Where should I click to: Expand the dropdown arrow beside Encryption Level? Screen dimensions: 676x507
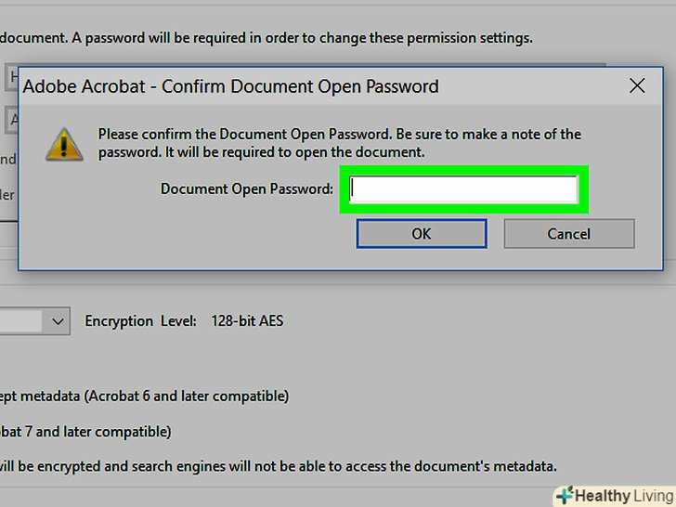(x=58, y=321)
